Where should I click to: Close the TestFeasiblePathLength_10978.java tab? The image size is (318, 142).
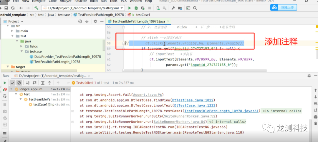(168, 21)
